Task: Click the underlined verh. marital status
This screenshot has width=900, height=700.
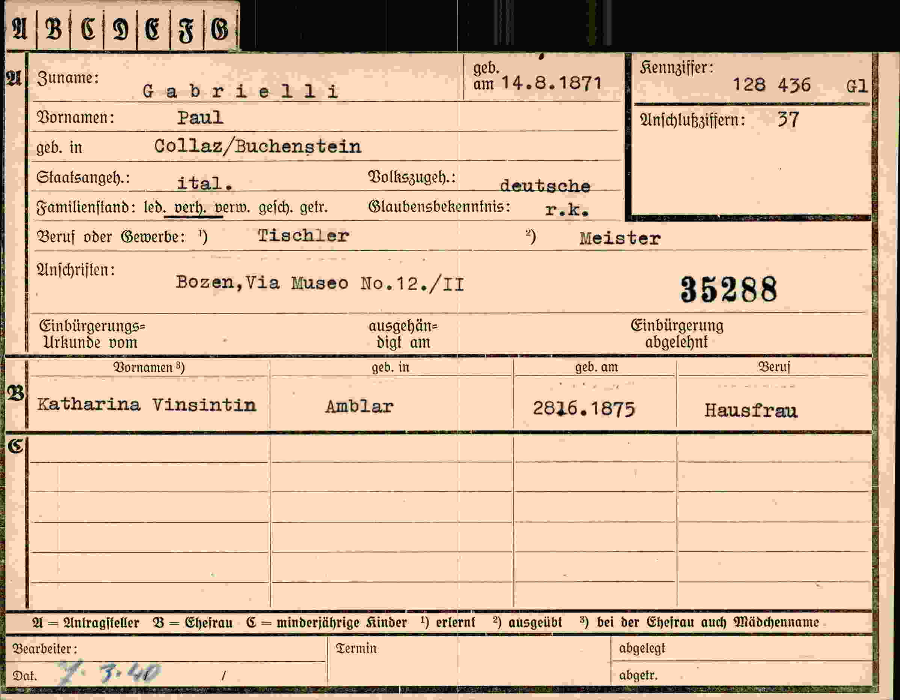Action: coord(190,207)
